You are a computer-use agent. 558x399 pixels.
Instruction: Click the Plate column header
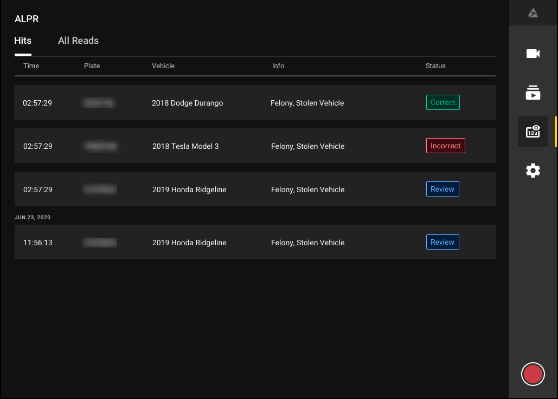(92, 66)
